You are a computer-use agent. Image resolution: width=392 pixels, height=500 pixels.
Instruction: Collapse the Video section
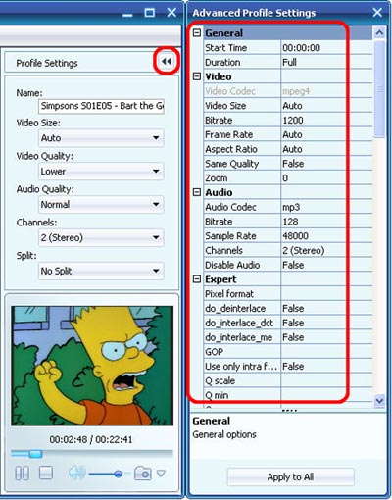[x=197, y=76]
